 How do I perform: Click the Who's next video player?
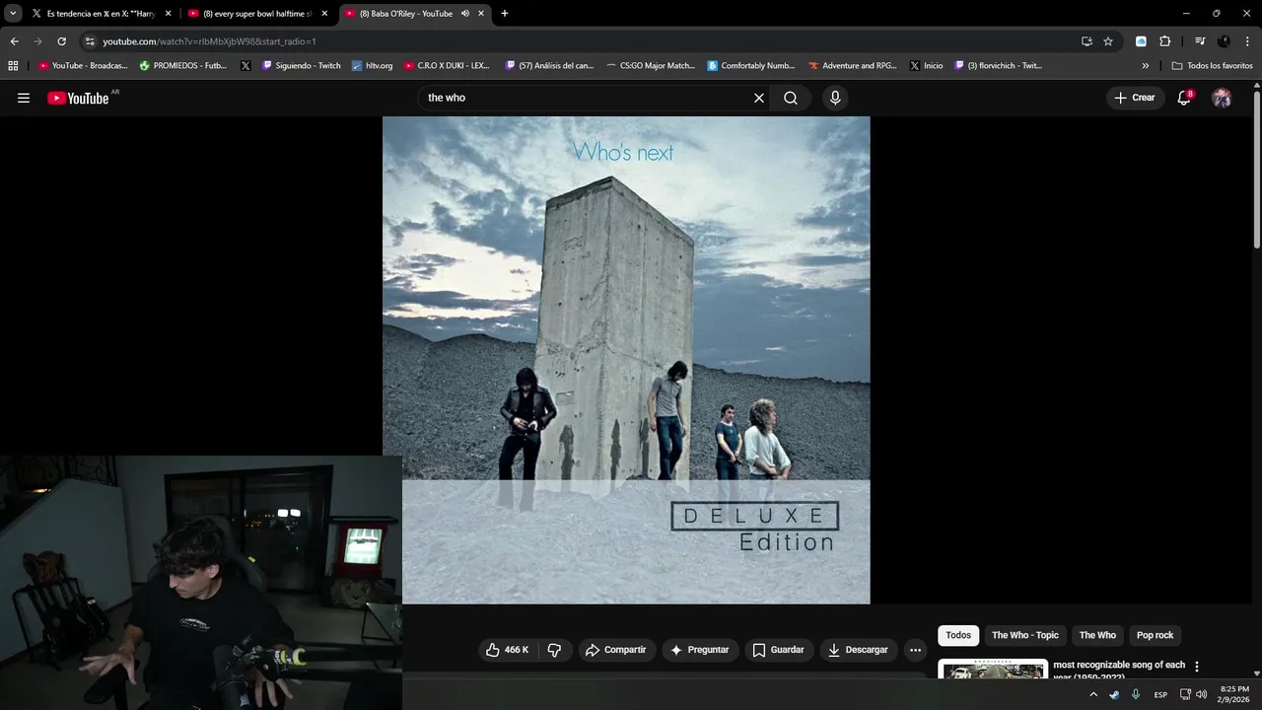[x=626, y=360]
